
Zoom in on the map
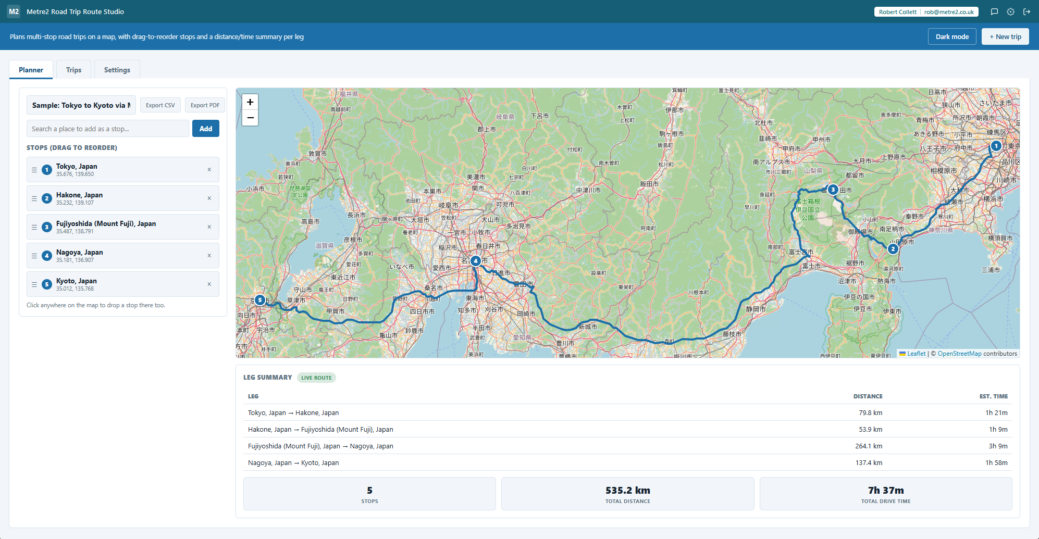pyautogui.click(x=250, y=102)
